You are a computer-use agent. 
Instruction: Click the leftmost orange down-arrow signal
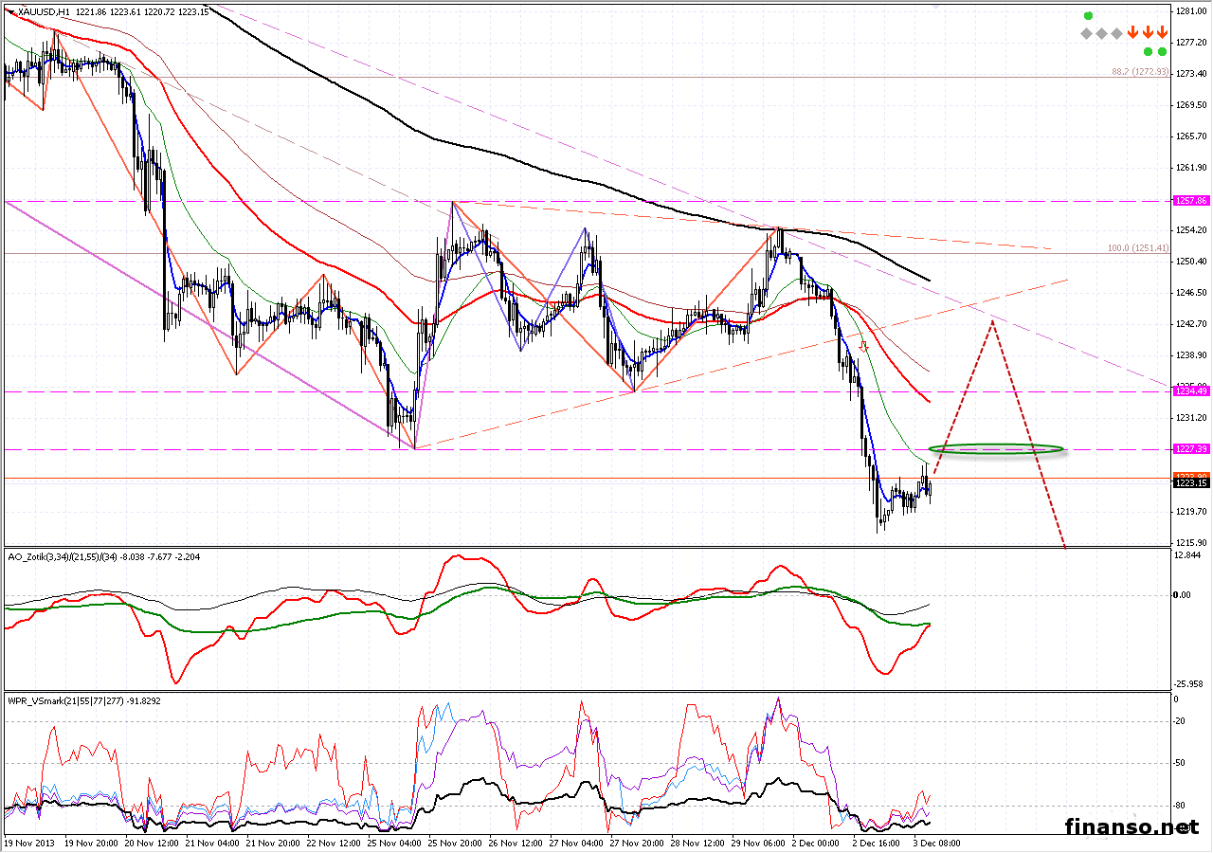tap(1132, 32)
